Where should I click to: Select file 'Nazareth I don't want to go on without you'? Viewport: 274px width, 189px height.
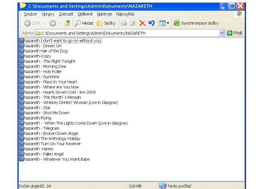tap(60, 40)
